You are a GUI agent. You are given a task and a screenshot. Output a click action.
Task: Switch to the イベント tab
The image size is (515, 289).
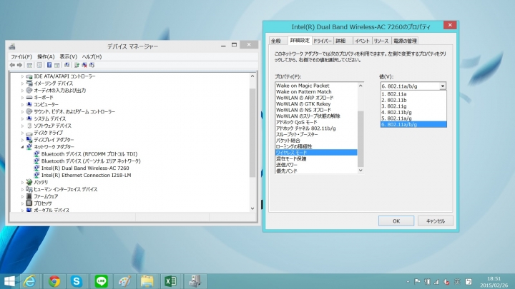362,41
